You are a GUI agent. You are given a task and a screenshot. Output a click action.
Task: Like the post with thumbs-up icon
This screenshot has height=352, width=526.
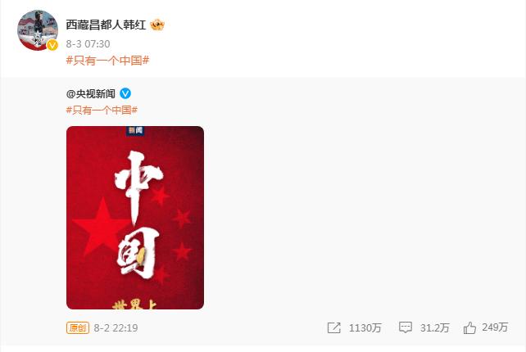[469, 327]
